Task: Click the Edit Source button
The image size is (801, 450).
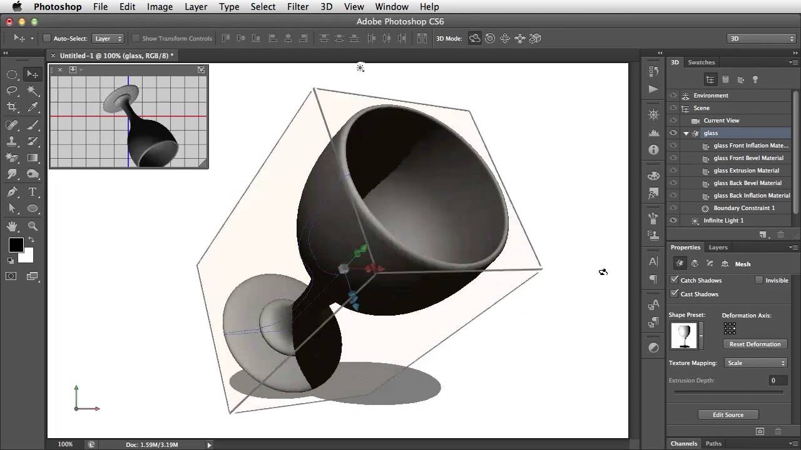Action: (728, 414)
